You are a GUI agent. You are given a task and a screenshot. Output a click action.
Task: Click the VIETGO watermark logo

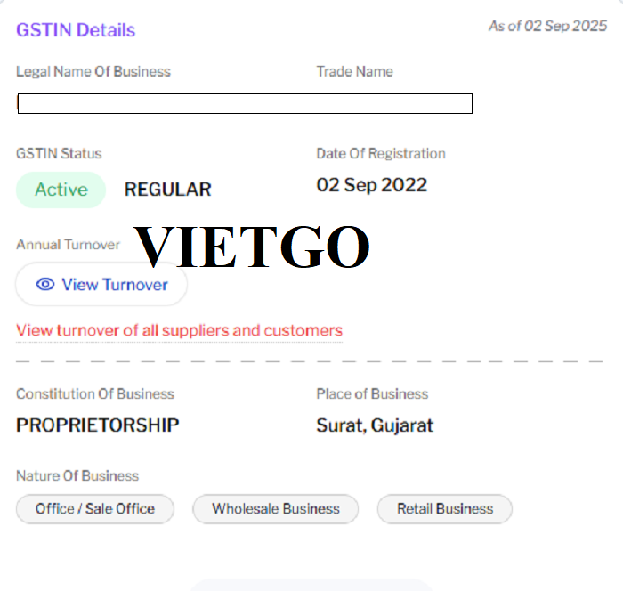(x=252, y=247)
